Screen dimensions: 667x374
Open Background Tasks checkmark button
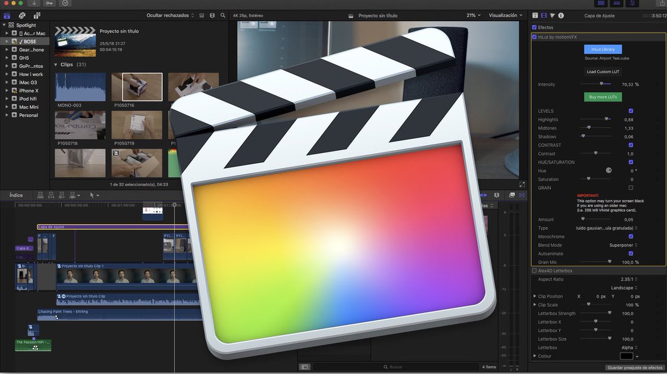(65, 3)
